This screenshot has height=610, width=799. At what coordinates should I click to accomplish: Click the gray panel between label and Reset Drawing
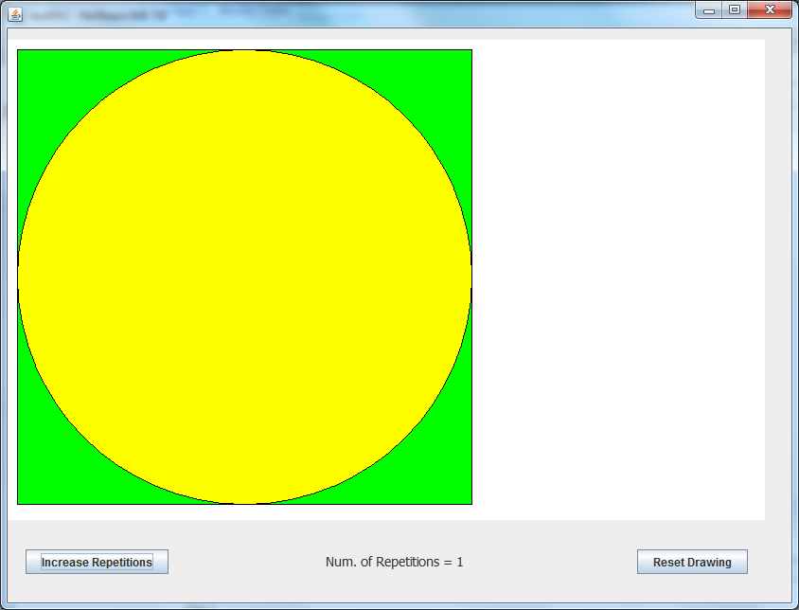pos(549,562)
